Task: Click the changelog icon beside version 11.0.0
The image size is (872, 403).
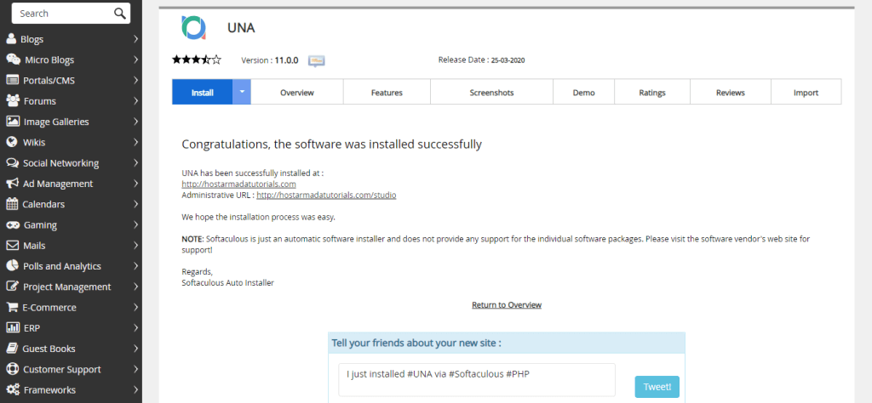Action: [317, 60]
